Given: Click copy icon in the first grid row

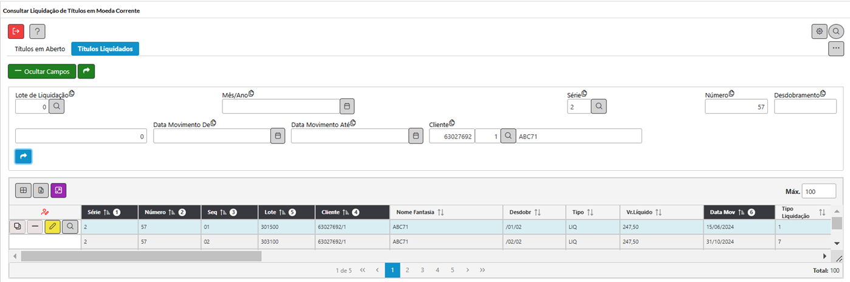Looking at the screenshot, I should [x=18, y=226].
